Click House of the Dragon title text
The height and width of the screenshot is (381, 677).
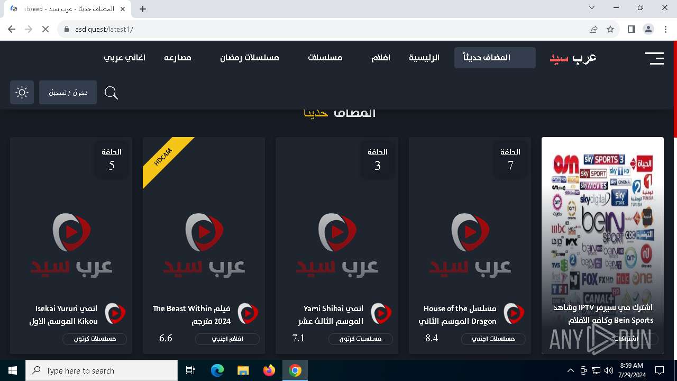coord(458,315)
